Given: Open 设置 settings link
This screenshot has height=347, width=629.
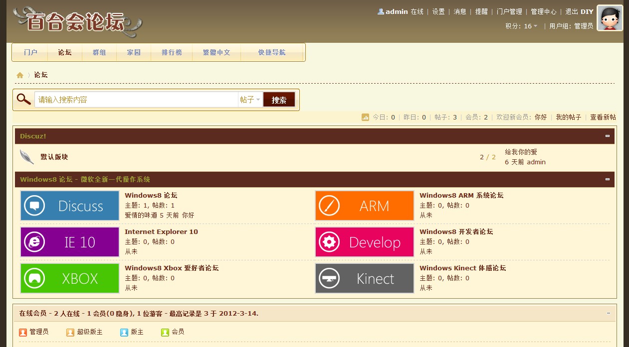Looking at the screenshot, I should [x=438, y=11].
